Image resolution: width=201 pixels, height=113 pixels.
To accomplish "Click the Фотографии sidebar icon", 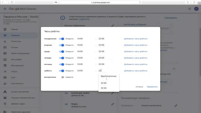I will 5,59.
